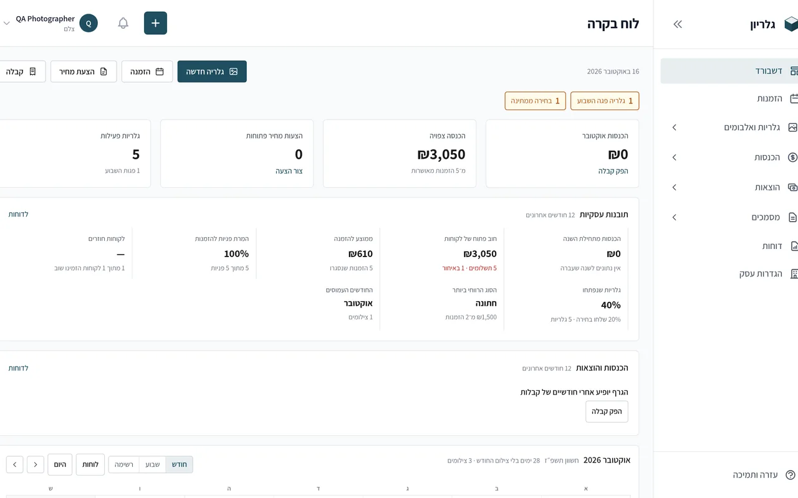Click the גלריון logo icon
This screenshot has height=498, width=798.
point(791,24)
